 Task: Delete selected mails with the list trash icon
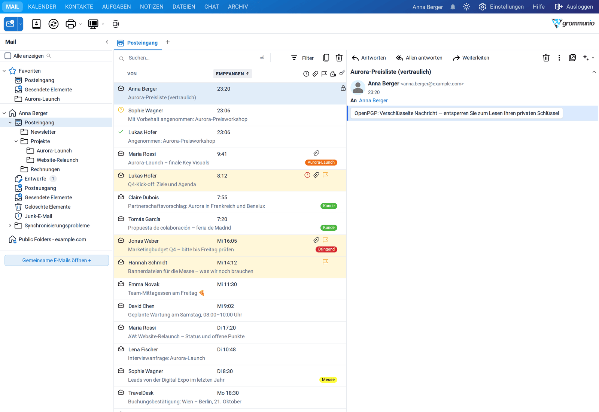point(339,58)
